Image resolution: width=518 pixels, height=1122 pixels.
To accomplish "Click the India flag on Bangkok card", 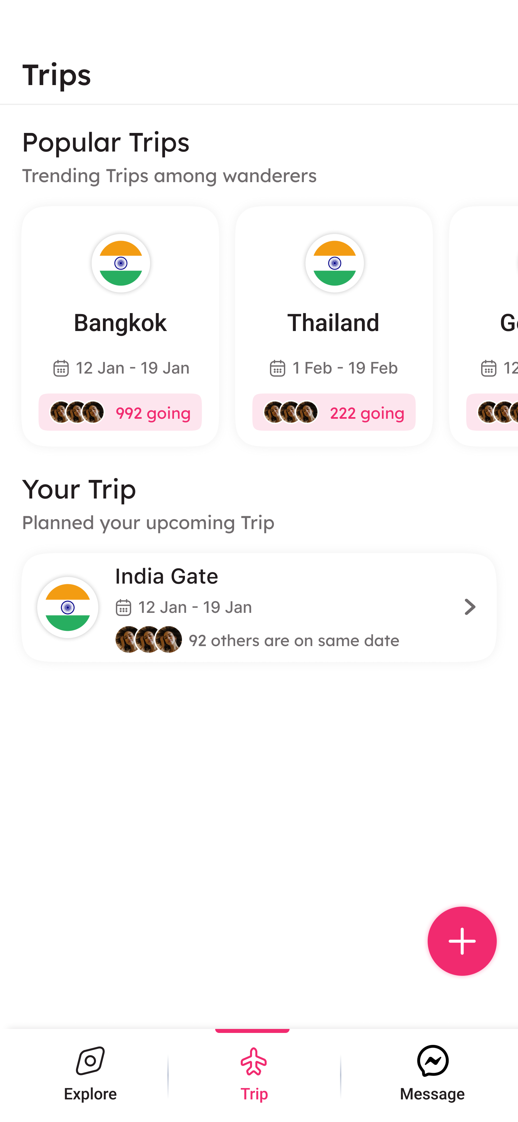I will [121, 263].
